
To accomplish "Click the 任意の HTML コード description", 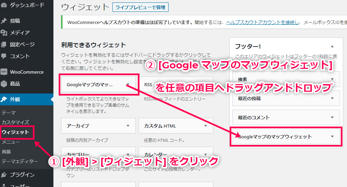I will coord(164,140).
